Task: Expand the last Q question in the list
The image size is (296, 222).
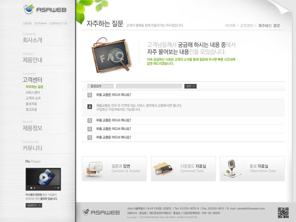Action: (x=183, y=137)
